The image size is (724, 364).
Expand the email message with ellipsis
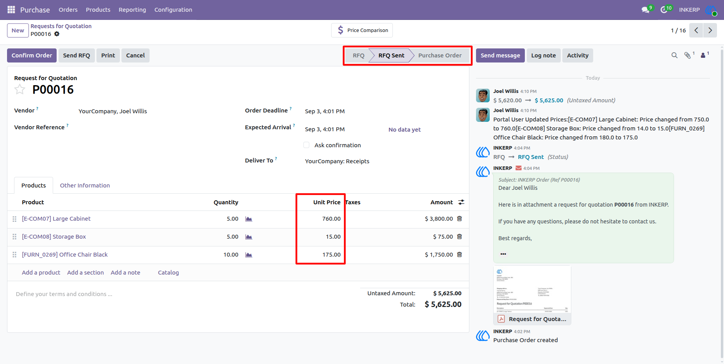(x=503, y=254)
